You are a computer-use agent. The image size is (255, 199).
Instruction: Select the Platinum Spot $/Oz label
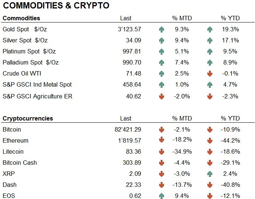pos(30,52)
